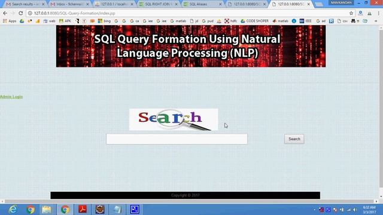
Task: Click the address bar URL field
Action: 188,13
